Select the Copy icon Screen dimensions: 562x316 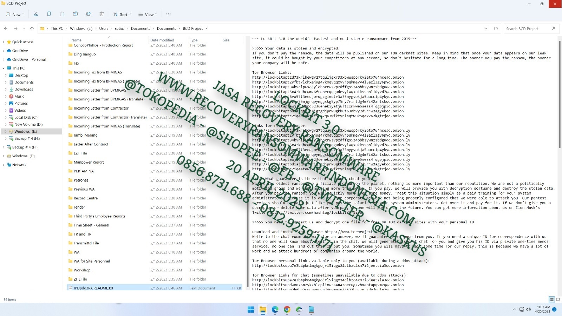49,14
